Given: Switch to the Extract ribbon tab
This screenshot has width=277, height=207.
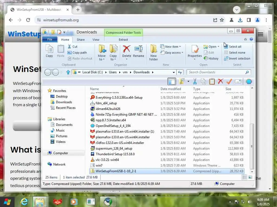Looking at the screenshot, I should click(123, 40).
